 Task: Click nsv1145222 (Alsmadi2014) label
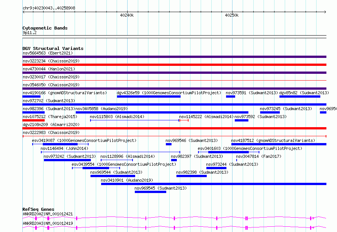point(206,117)
